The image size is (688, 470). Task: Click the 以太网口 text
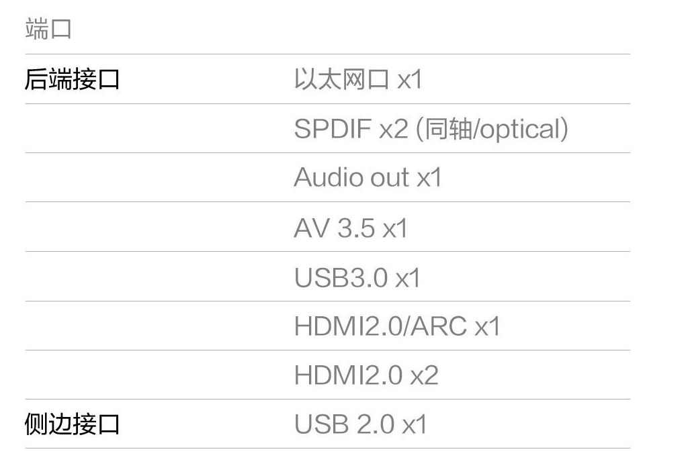coord(341,80)
